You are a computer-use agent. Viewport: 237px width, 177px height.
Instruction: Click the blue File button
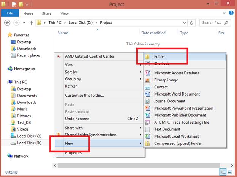coord(10,13)
